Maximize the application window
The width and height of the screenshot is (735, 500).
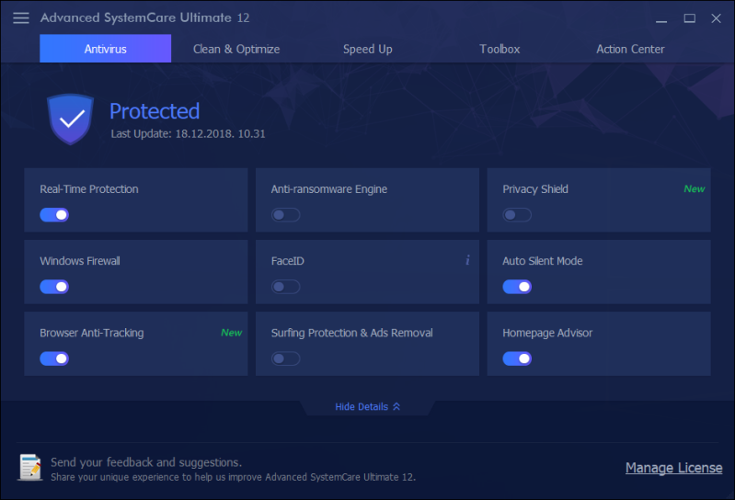click(x=689, y=18)
